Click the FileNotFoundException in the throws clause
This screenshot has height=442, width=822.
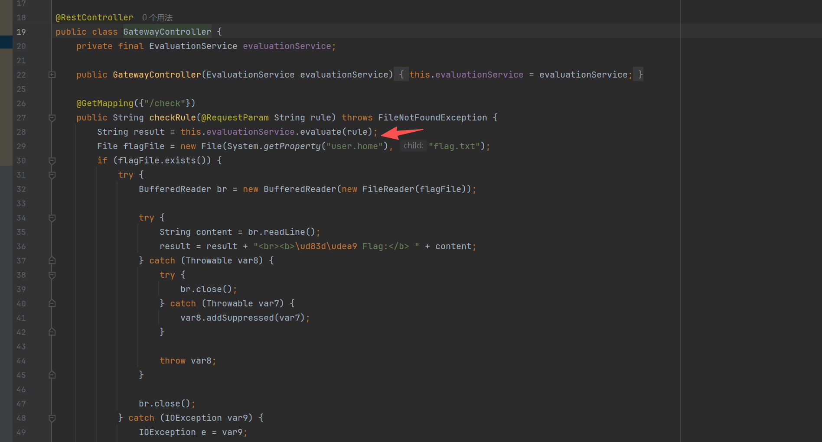[x=432, y=118]
